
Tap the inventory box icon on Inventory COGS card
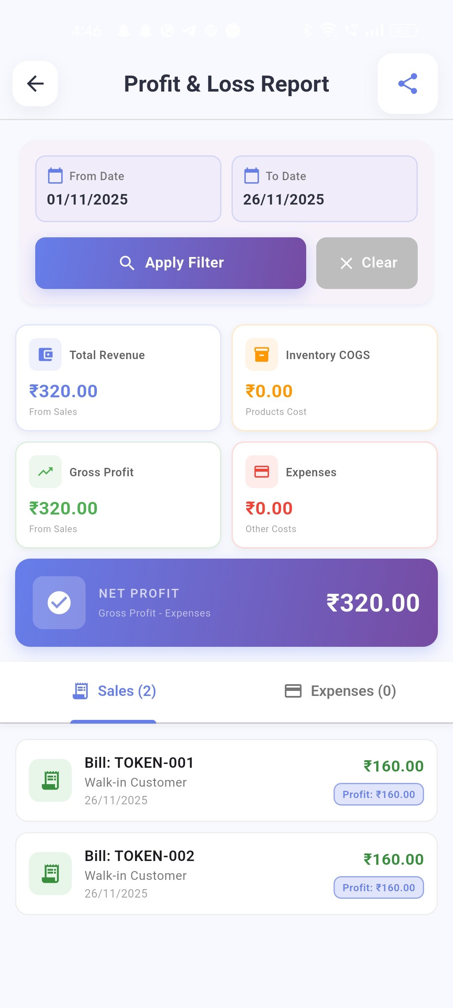pyautogui.click(x=261, y=354)
